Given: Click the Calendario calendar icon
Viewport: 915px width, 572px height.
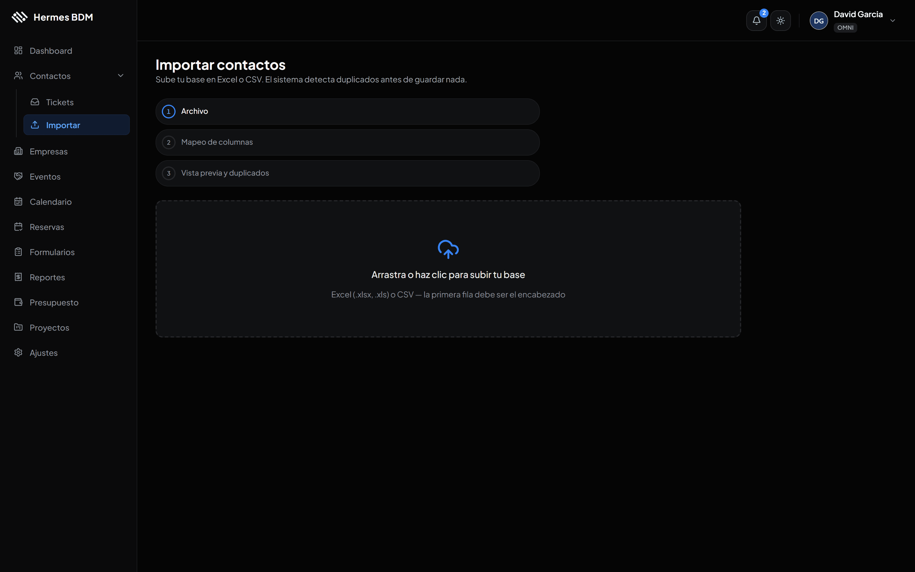Looking at the screenshot, I should (x=18, y=202).
